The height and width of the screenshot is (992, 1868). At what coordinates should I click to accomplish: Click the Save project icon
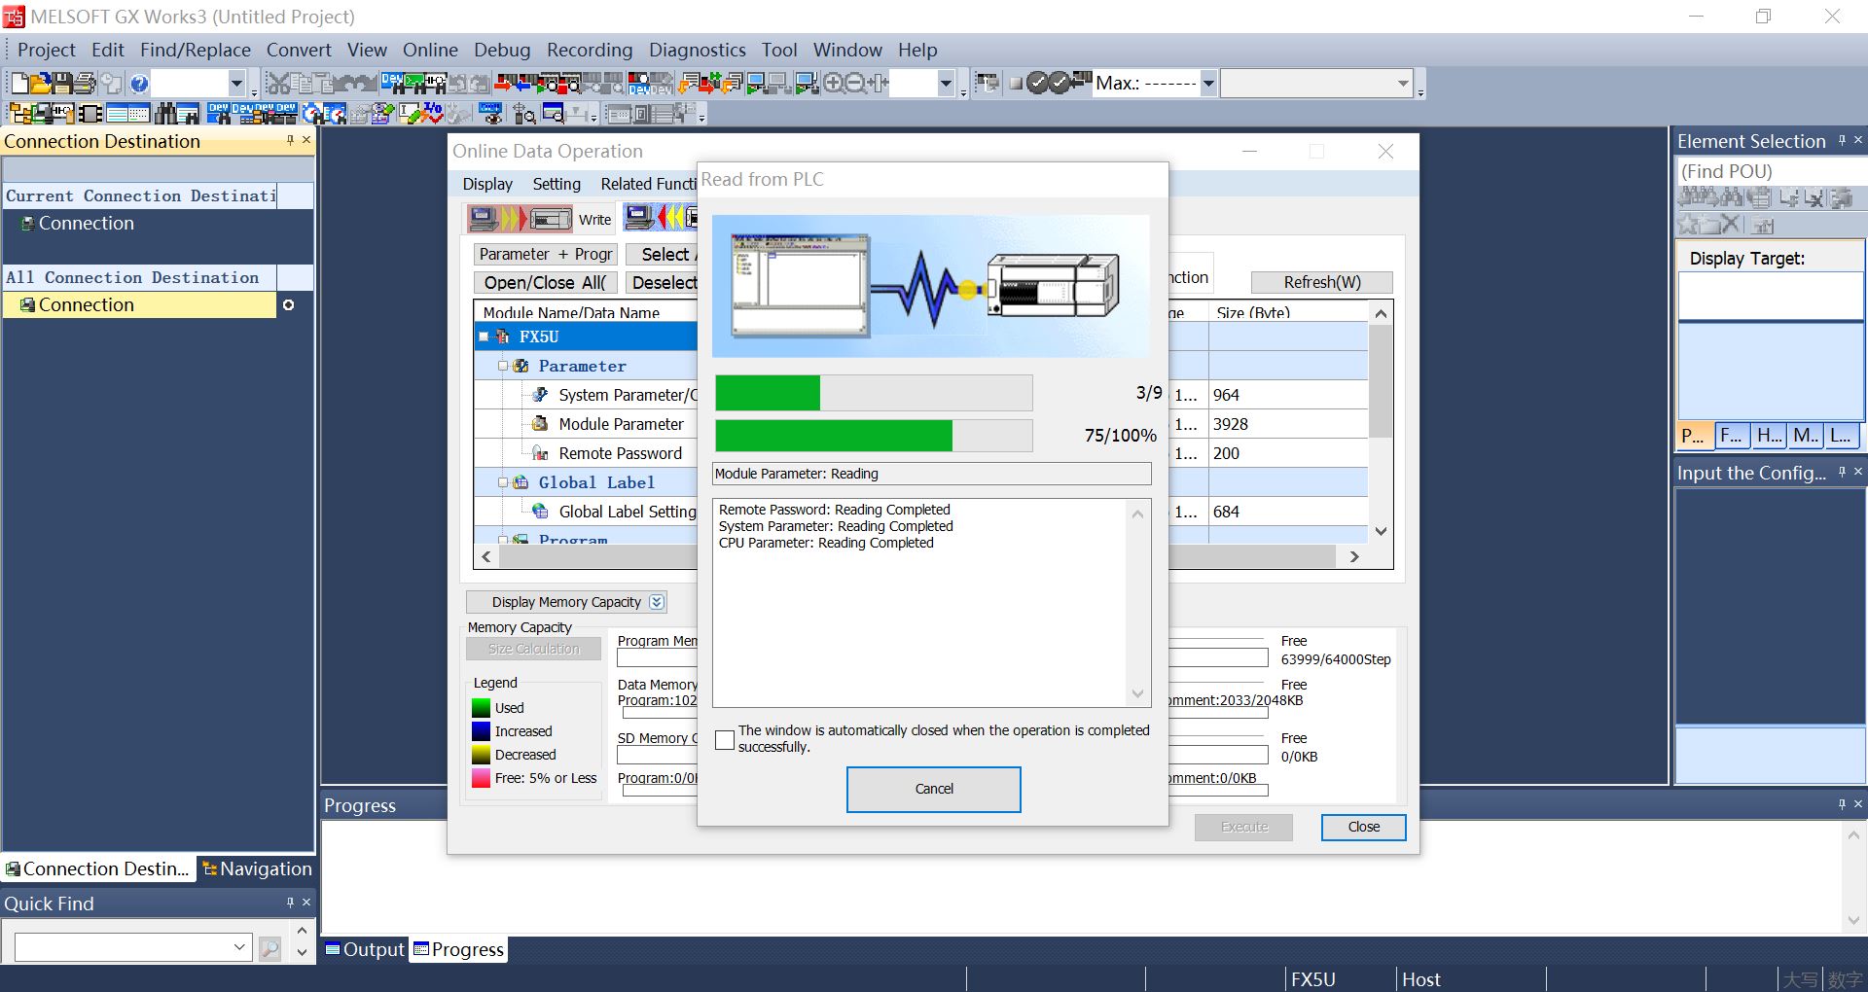tap(62, 84)
